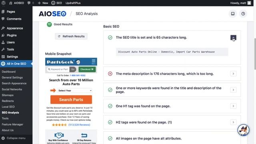Open Feature Manager submenu
The width and height of the screenshot is (256, 144).
pos(12,124)
